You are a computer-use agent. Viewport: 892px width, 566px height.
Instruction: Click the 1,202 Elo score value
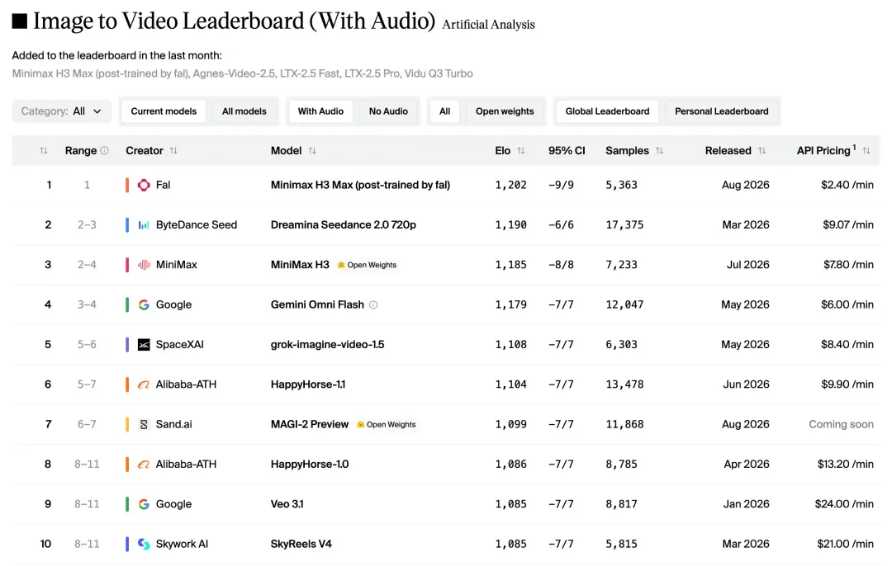point(511,185)
